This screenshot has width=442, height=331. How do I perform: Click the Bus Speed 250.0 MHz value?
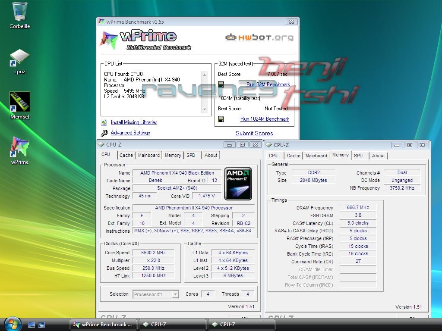tap(153, 268)
